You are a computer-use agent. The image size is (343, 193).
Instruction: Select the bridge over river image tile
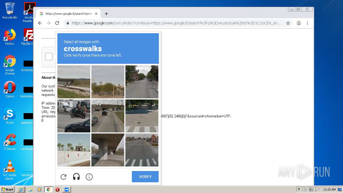coord(74,82)
